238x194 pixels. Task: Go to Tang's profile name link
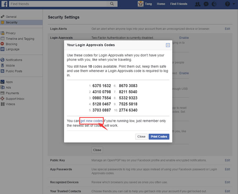point(148,4)
